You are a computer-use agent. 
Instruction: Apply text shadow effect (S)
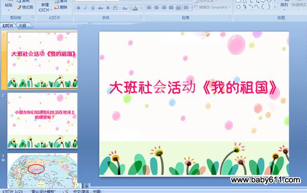[108, 8]
